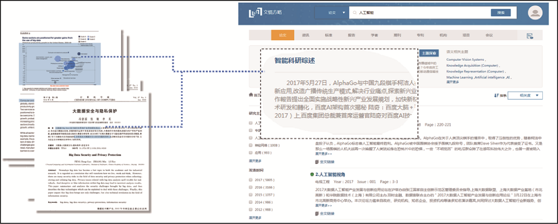Click the sort order icon beside 排序
The image size is (558, 224).
[x=496, y=95]
